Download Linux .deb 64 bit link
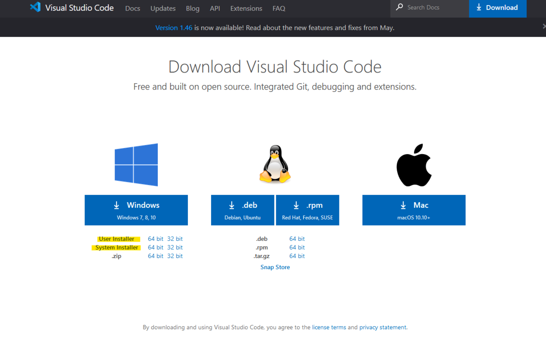 tap(297, 239)
